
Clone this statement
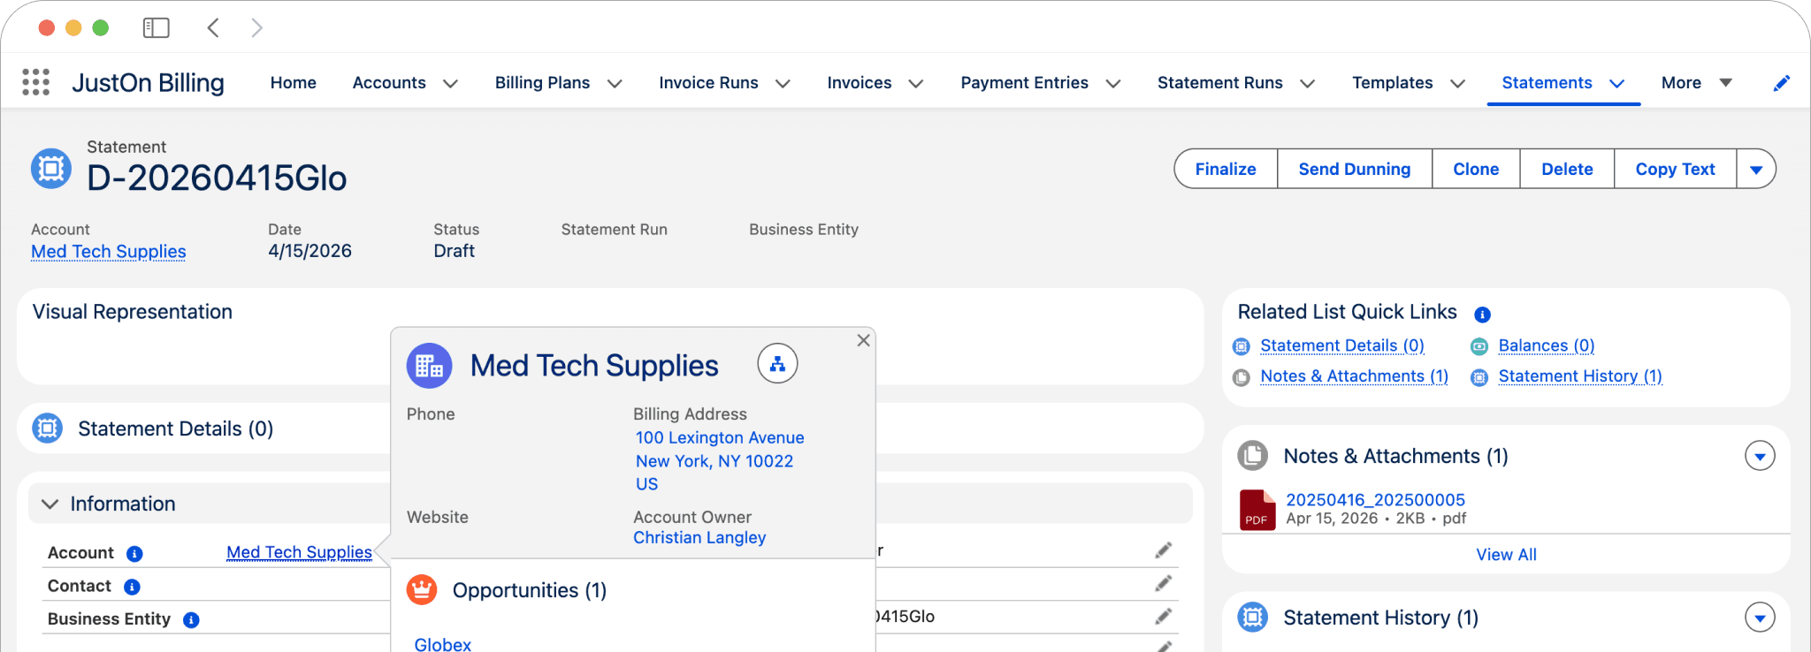tap(1476, 169)
